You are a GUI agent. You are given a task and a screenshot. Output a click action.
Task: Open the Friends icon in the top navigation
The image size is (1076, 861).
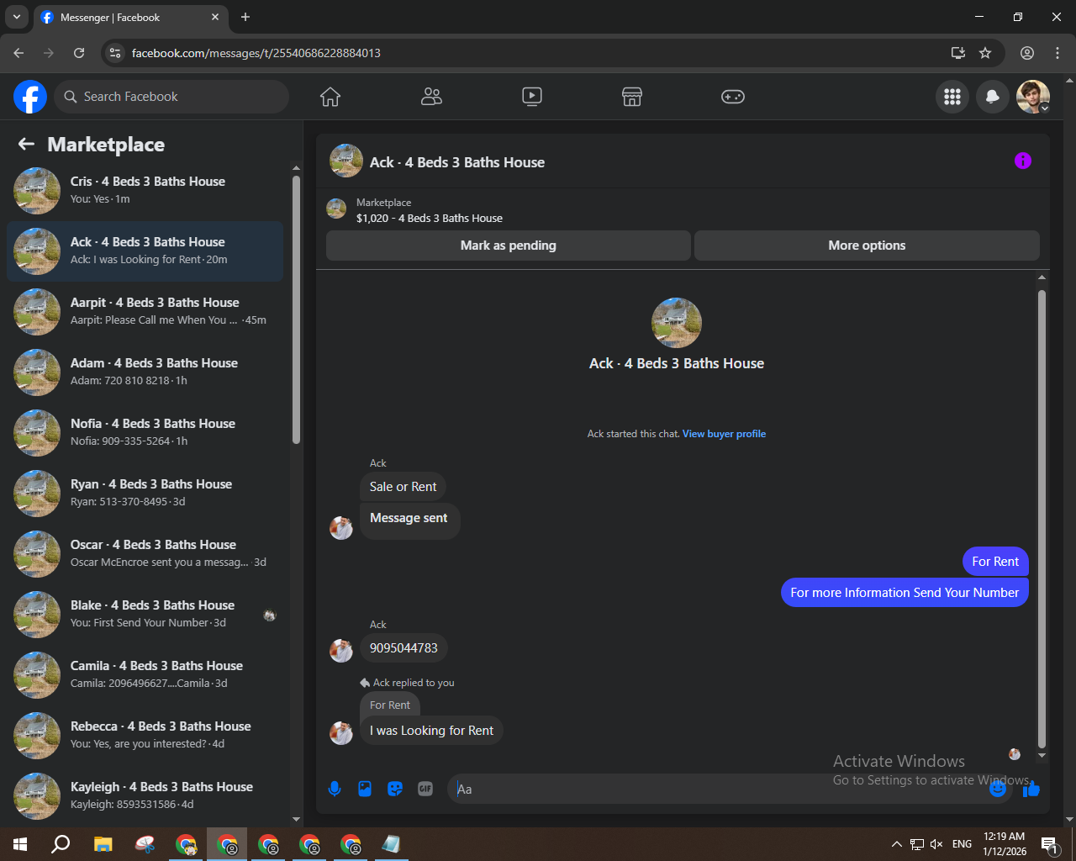431,97
